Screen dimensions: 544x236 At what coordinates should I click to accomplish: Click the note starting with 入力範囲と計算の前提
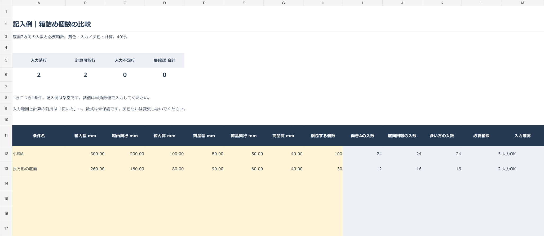(100, 109)
